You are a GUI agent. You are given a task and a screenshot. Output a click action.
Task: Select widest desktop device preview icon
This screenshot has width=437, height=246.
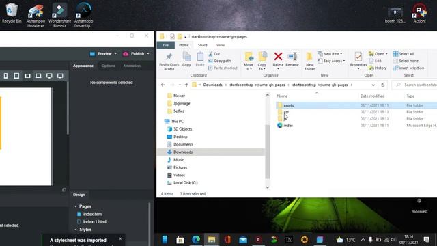pyautogui.click(x=60, y=76)
